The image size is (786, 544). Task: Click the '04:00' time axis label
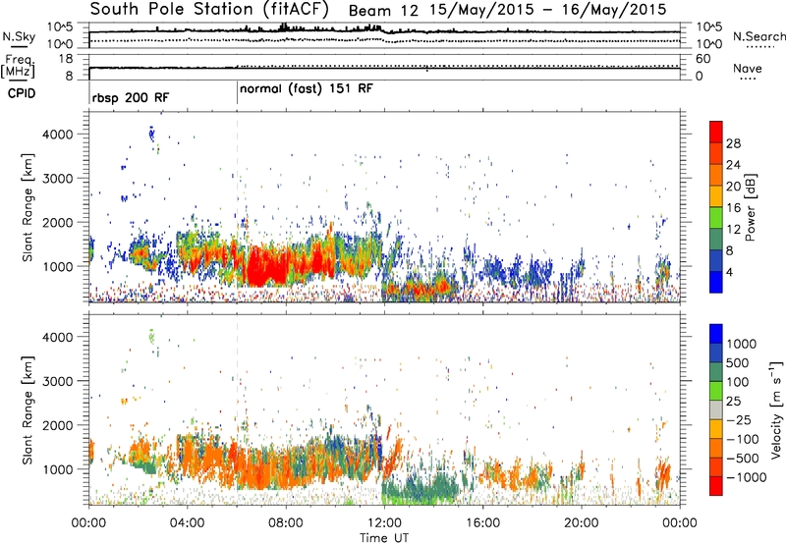click(187, 523)
